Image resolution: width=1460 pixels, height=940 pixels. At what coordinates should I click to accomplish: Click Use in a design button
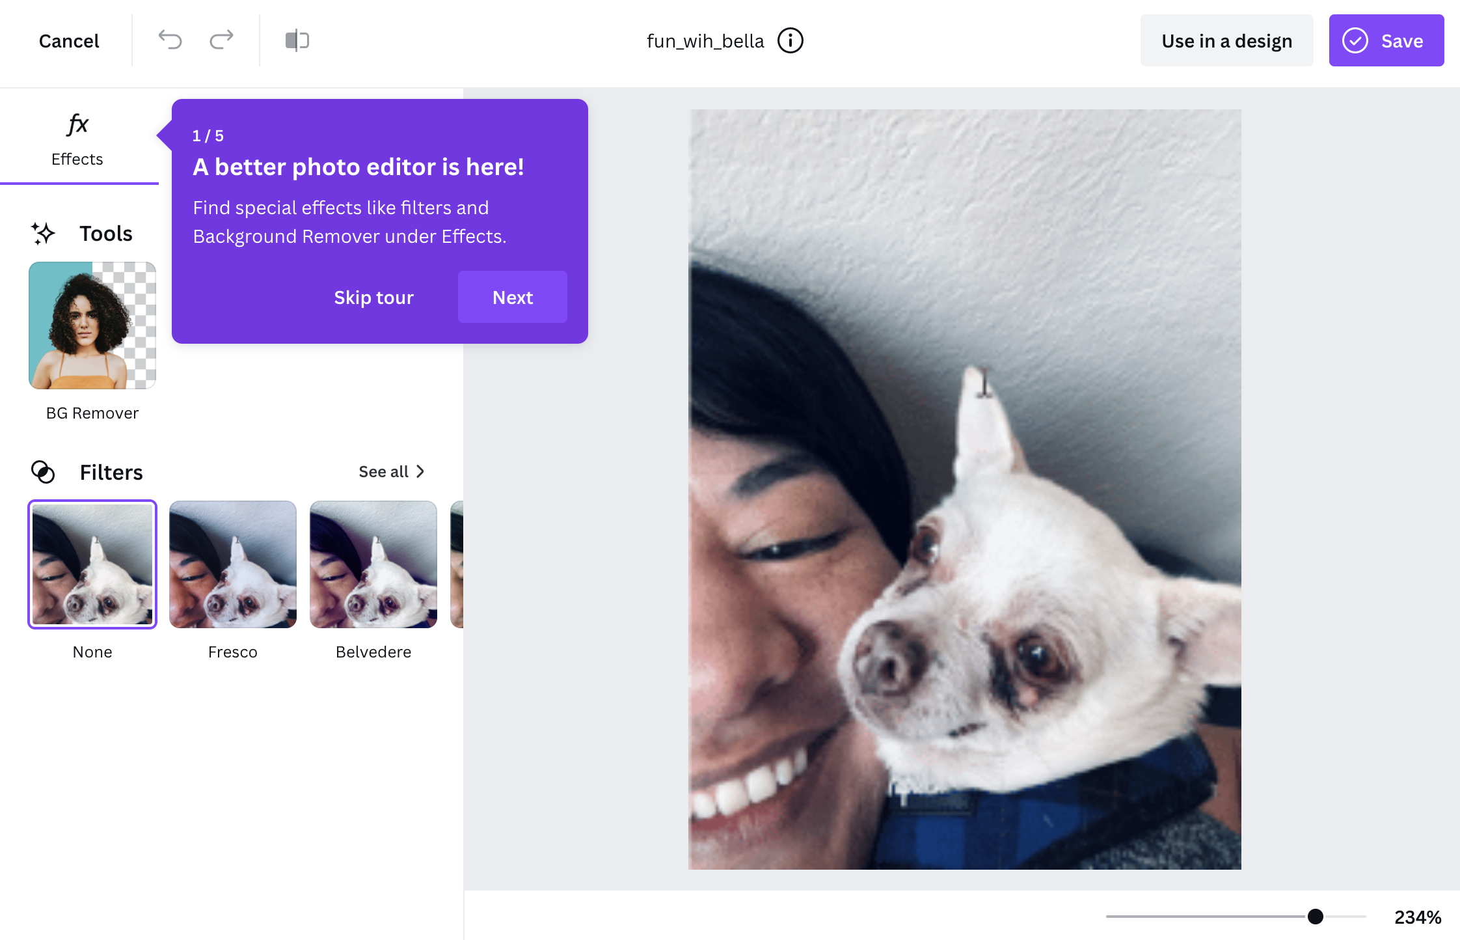1226,40
